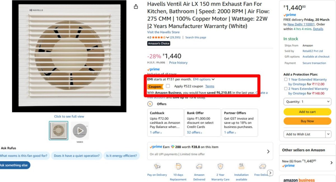The image size is (336, 182).
Task: Check the 2 Years Extended Warranty box
Action: point(286,89)
